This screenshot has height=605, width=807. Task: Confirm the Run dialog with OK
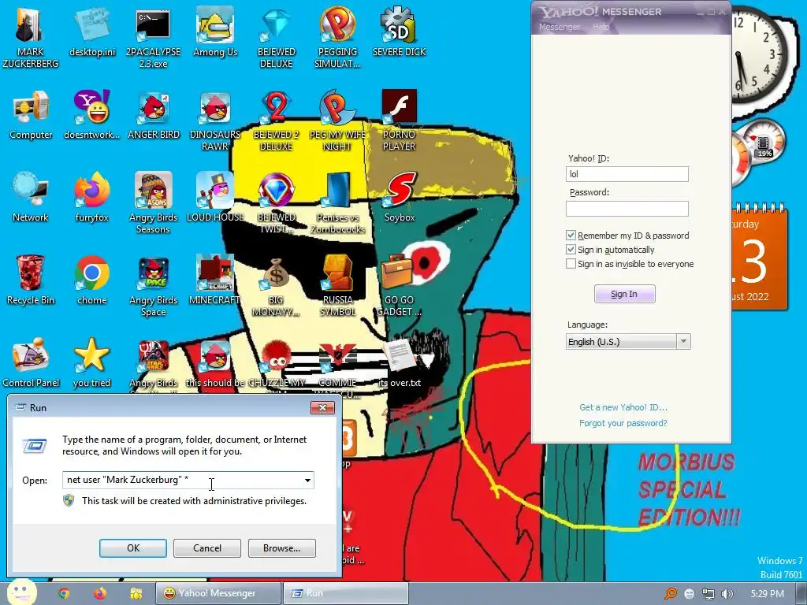pyautogui.click(x=132, y=548)
